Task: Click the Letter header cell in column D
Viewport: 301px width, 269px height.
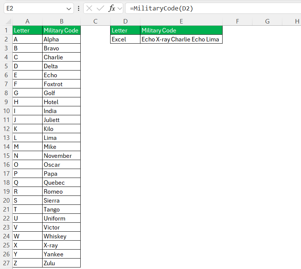Action: click(x=125, y=30)
